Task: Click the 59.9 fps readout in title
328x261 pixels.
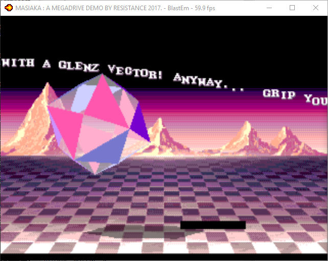Action: click(x=205, y=8)
